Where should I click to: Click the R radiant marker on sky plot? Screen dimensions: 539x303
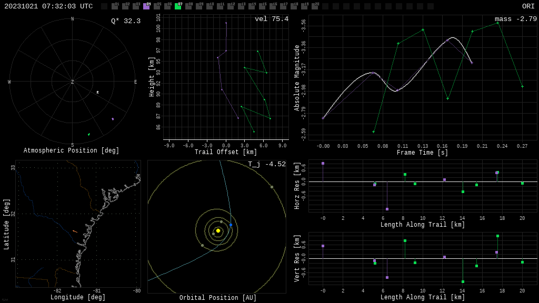[x=97, y=92]
